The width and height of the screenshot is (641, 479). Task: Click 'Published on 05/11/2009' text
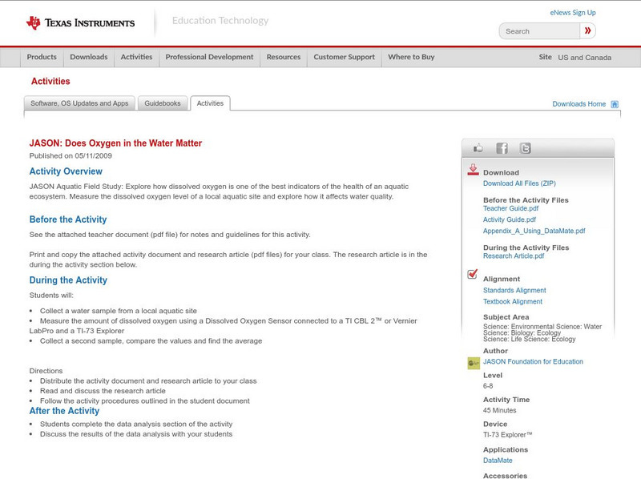click(x=71, y=155)
